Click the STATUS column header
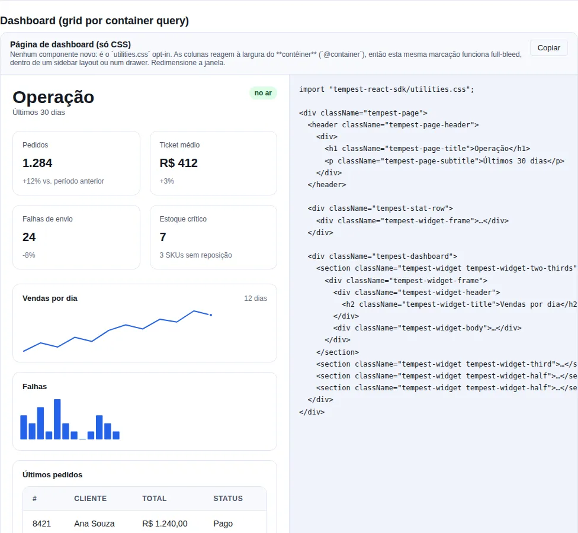Image resolution: width=578 pixels, height=533 pixels. click(x=228, y=498)
